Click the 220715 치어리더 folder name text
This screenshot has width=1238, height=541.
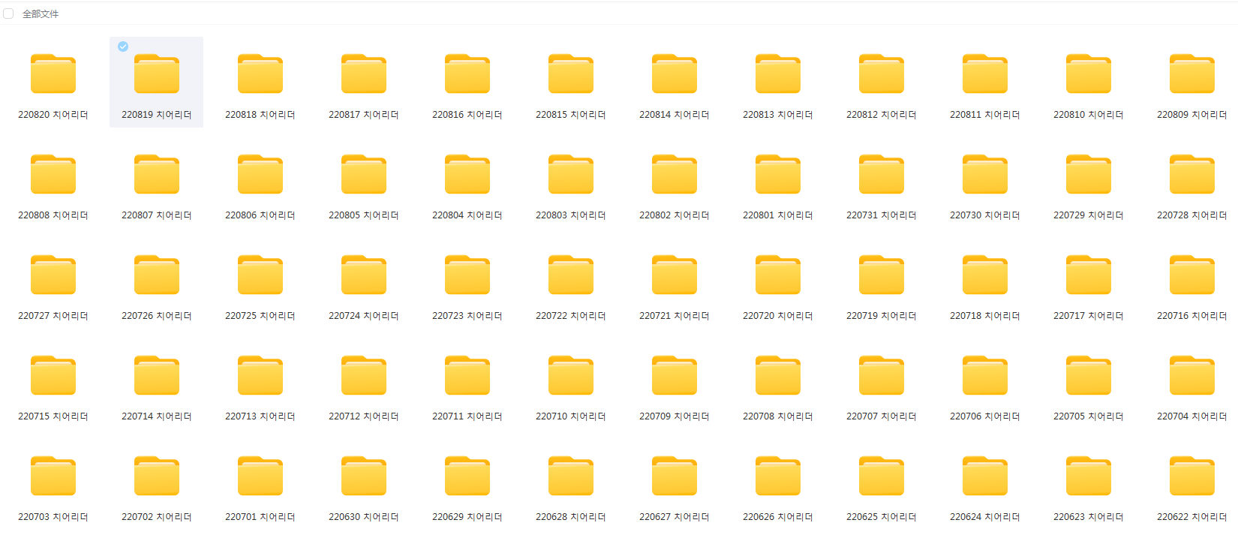click(x=53, y=416)
